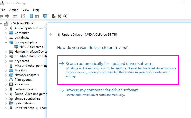Click the Mice and other pointing devices icon

[x=11, y=66]
